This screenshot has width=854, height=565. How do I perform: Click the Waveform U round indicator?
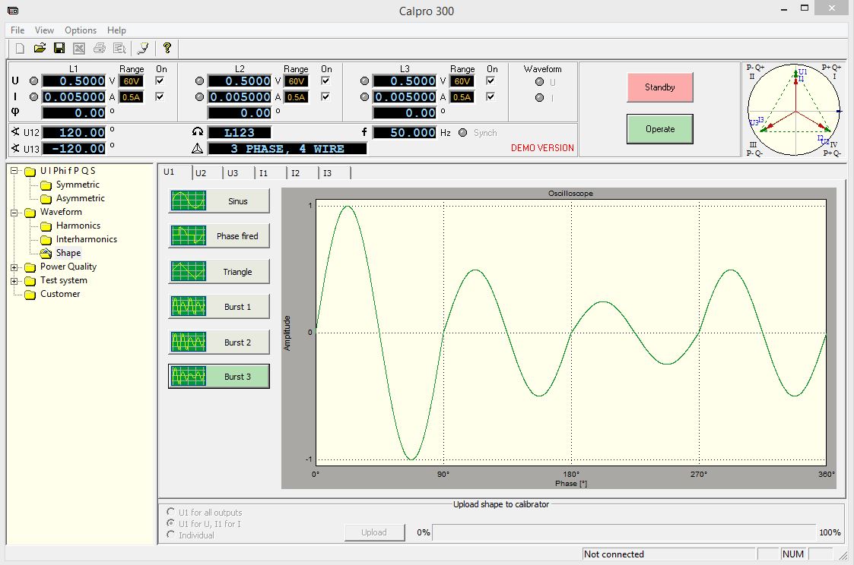(x=539, y=82)
